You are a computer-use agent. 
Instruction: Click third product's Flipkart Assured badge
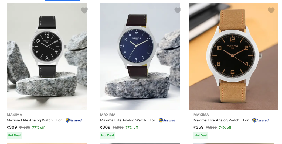click(260, 120)
